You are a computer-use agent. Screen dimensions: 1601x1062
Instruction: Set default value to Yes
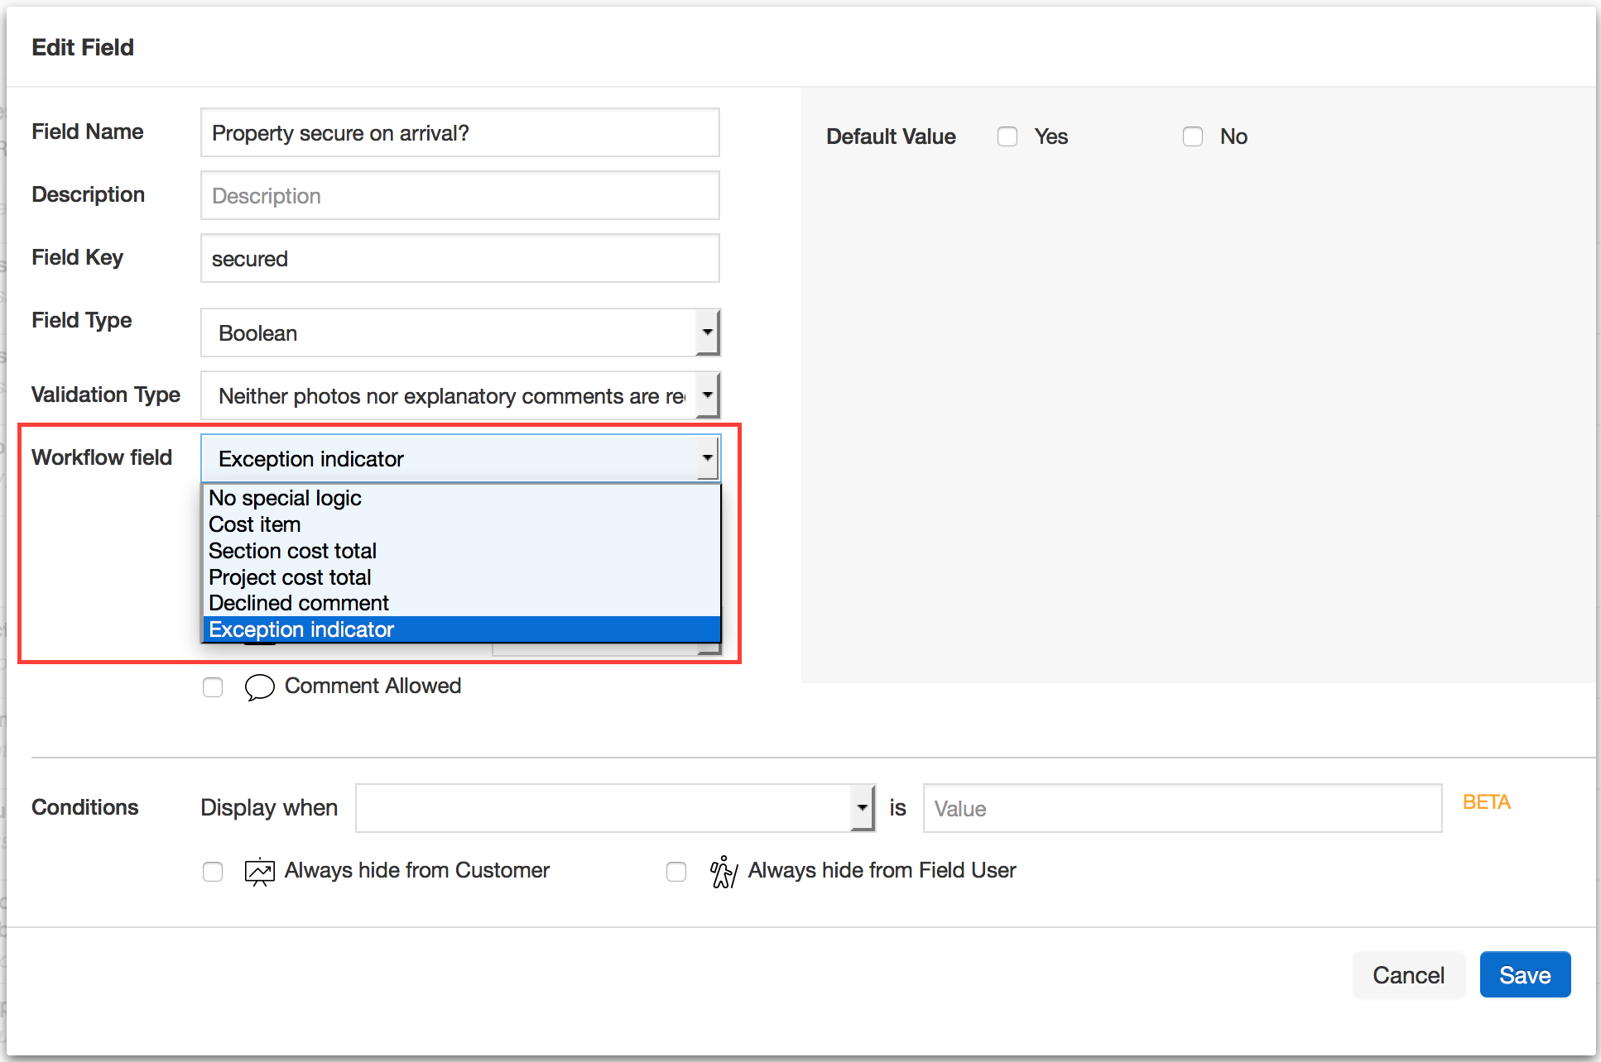(x=1007, y=136)
